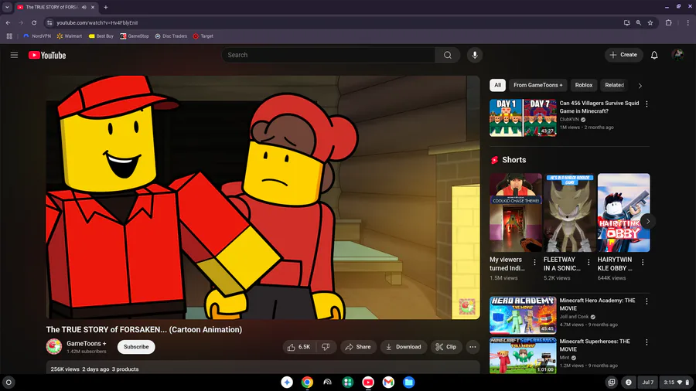The image size is (696, 391).
Task: Open the HAIRYTWINKLE OBBY short thumbnail
Action: pyautogui.click(x=623, y=212)
